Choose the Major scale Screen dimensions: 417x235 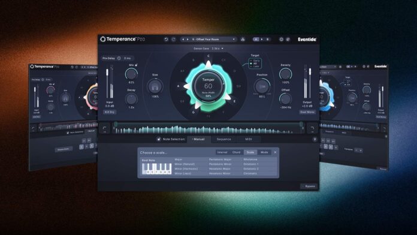[x=179, y=159]
